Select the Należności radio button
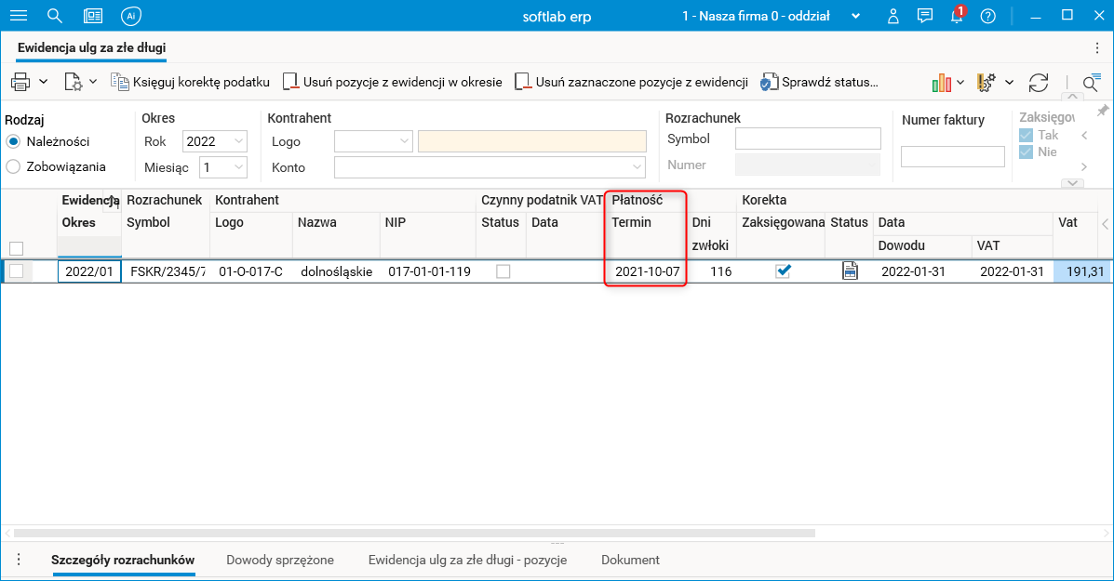The image size is (1114, 581). click(x=13, y=141)
